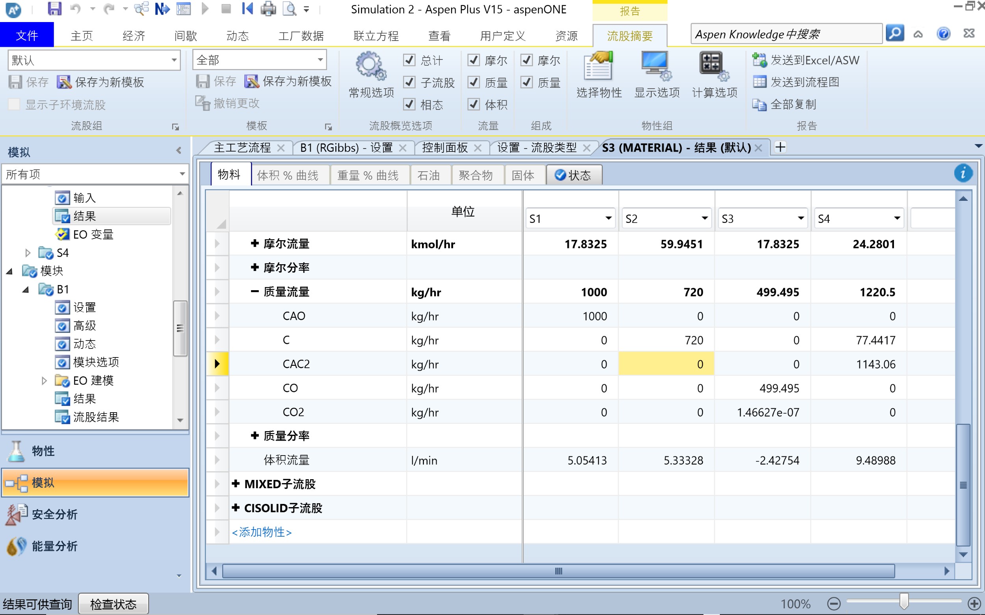
Task: Open the 控制面板 document tab
Action: coord(444,148)
